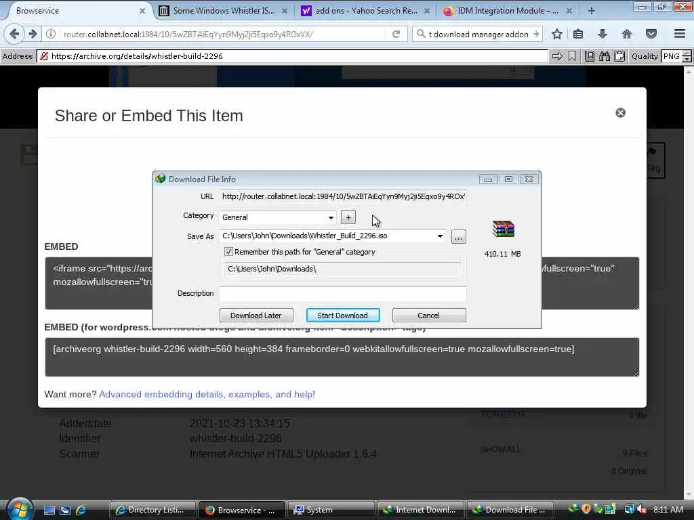Click the page vertical scrollbar

pyautogui.click(x=689, y=283)
